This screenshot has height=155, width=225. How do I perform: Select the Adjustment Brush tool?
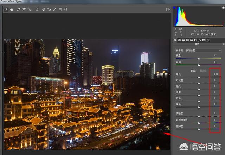point(55,9)
